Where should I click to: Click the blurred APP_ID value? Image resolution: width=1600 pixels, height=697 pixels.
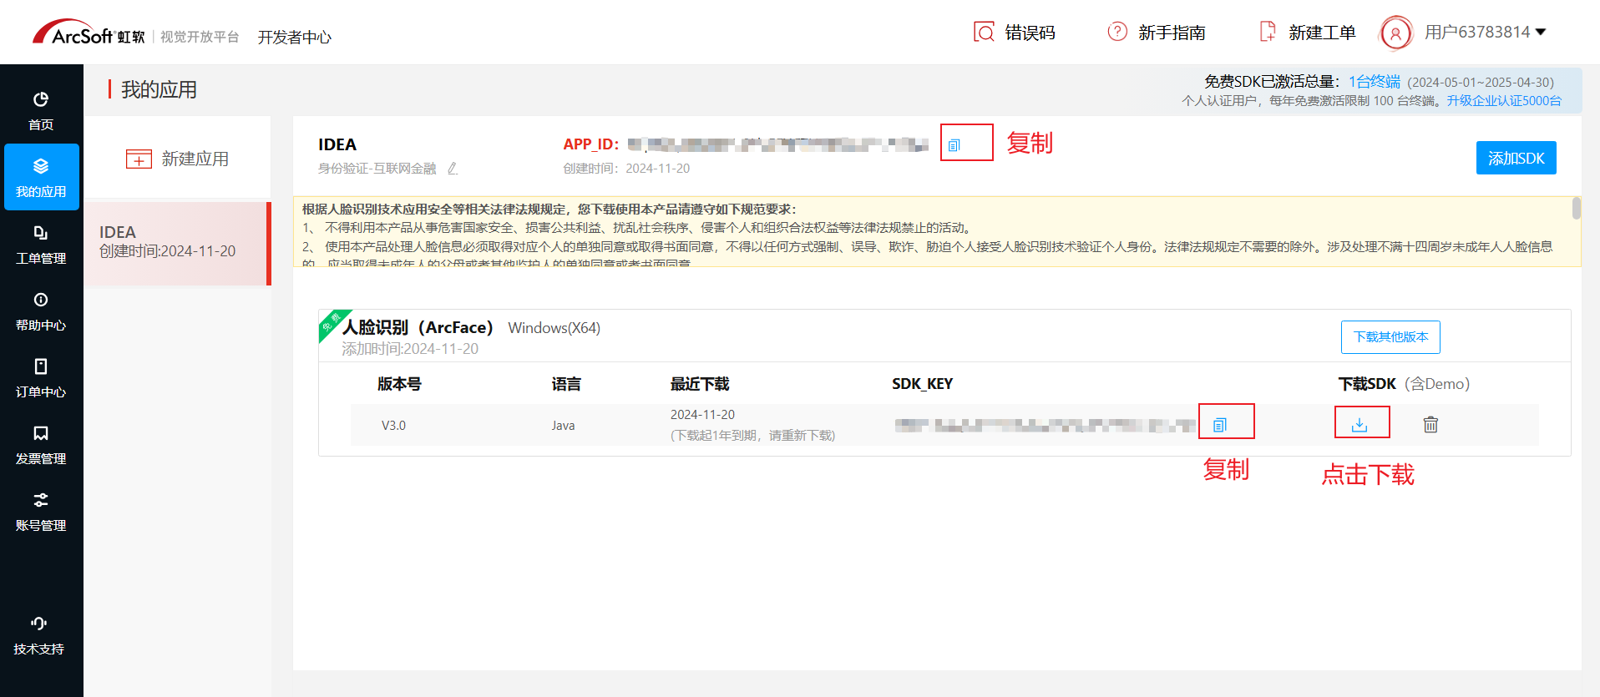click(777, 145)
